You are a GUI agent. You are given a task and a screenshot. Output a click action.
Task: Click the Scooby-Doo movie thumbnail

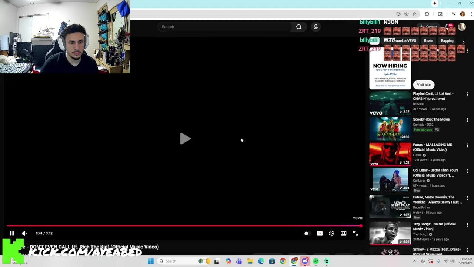390,129
